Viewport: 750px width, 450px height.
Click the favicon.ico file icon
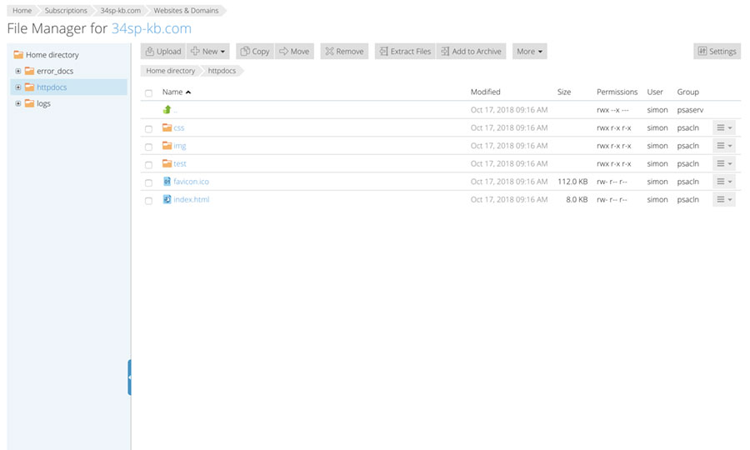[167, 181]
